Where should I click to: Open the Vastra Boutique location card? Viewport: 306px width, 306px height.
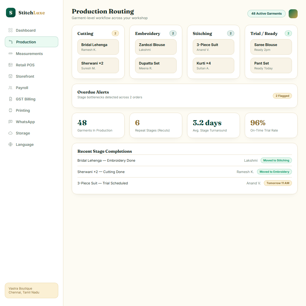click(31, 290)
